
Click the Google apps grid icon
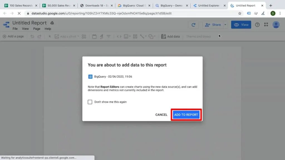click(266, 24)
